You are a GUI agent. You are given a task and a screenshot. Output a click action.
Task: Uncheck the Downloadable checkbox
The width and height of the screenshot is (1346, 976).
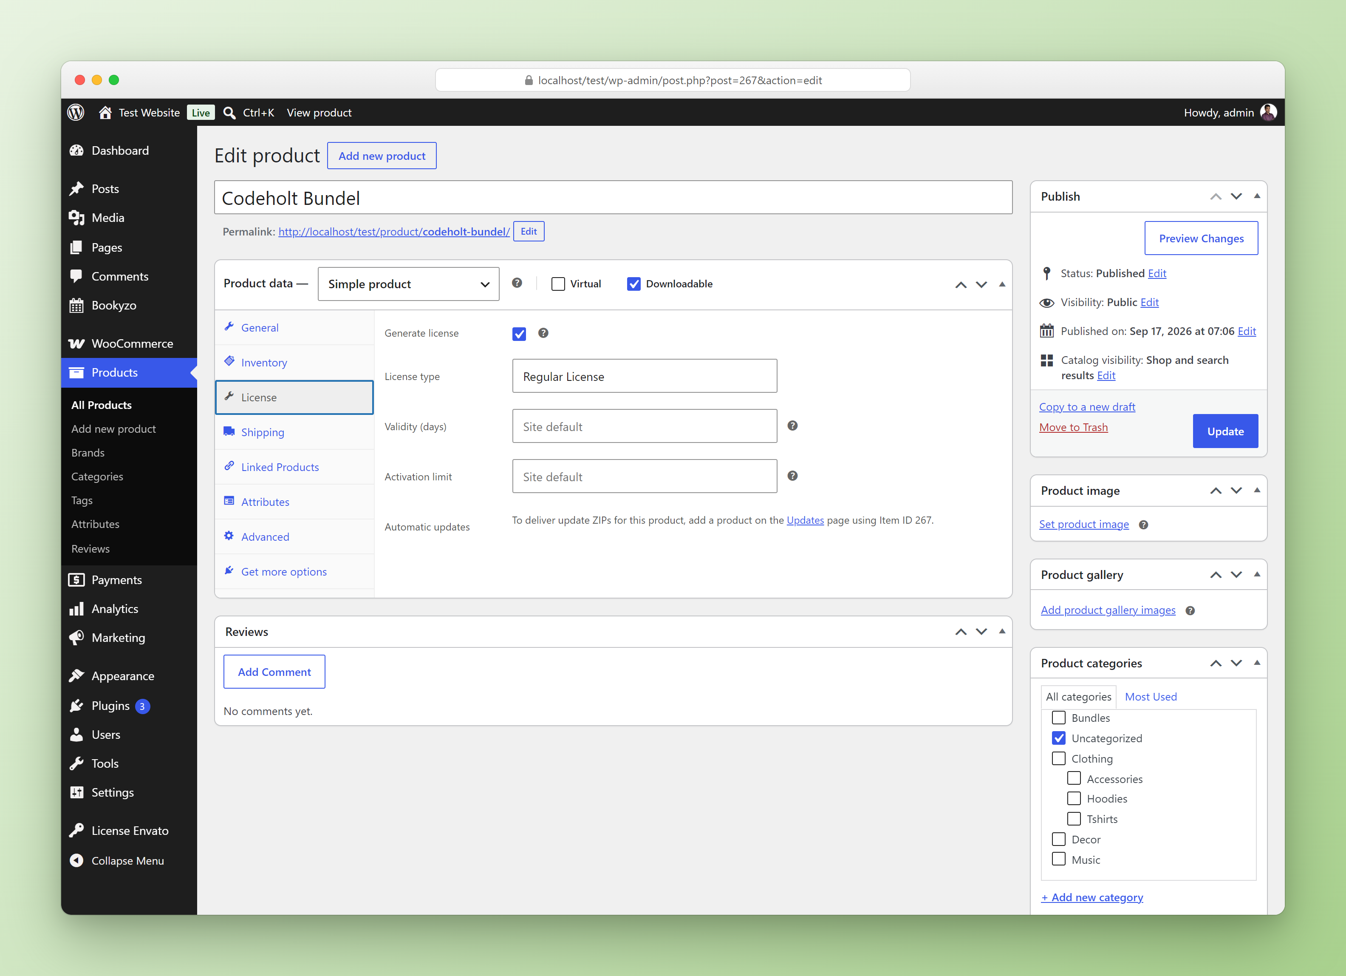pos(634,284)
